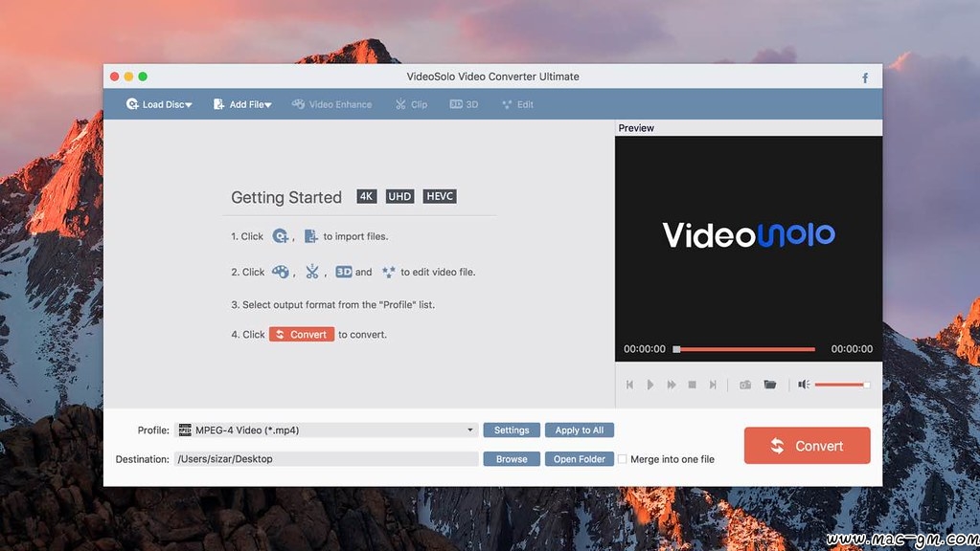The width and height of the screenshot is (980, 551).
Task: Click the add file icon in Getting Started step 1
Action: 310,236
